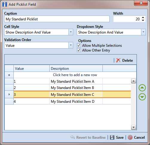This screenshot has width=150, height=145.
Task: Toggle Allow Other Entry checkbox
Action: (79, 50)
